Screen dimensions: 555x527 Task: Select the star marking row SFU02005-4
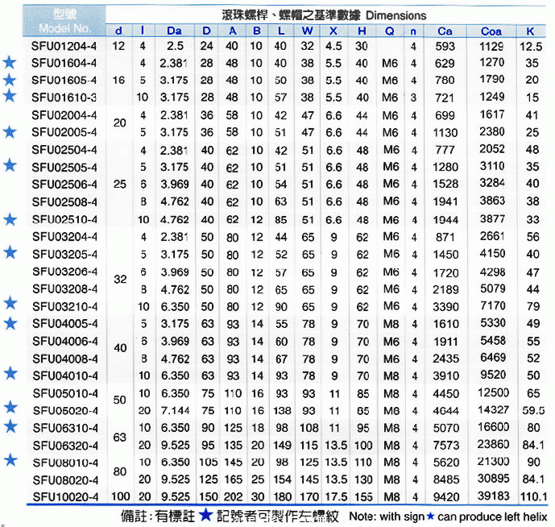[10, 131]
